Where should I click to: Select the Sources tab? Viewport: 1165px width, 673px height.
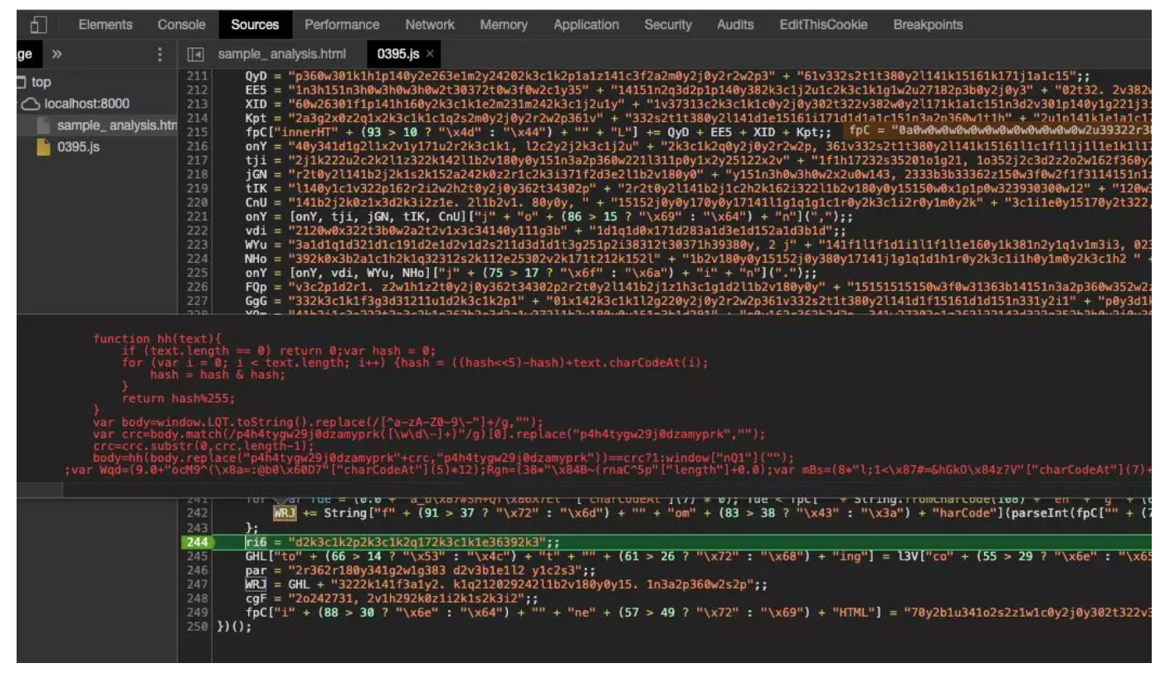click(255, 25)
